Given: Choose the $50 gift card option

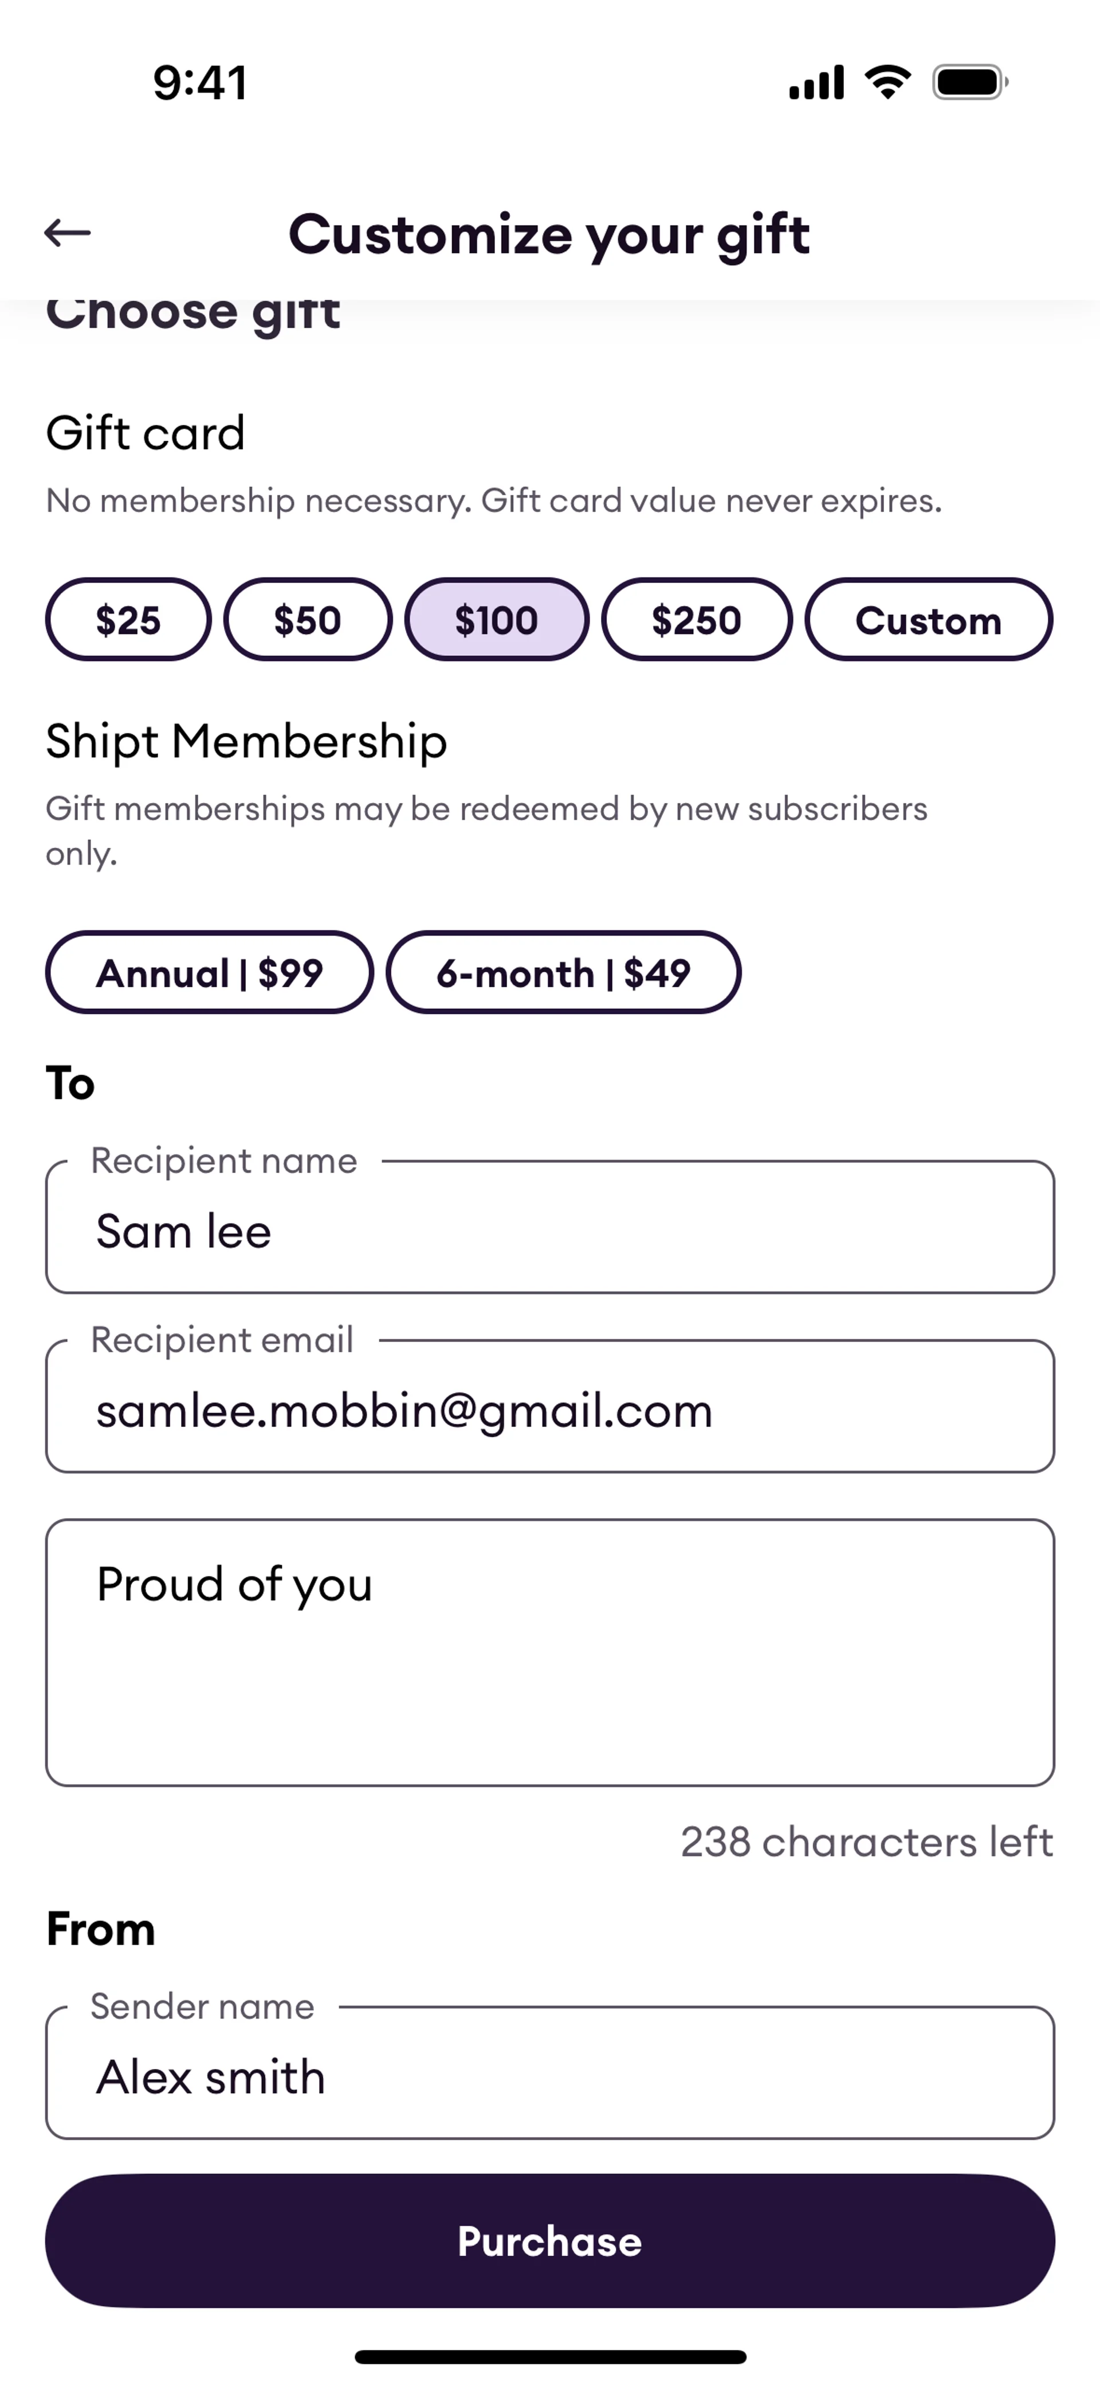Looking at the screenshot, I should pyautogui.click(x=308, y=620).
